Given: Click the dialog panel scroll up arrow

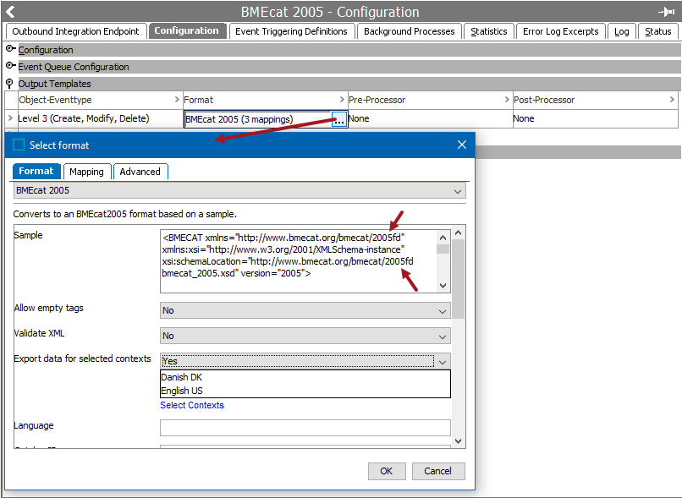Looking at the screenshot, I should coord(458,233).
